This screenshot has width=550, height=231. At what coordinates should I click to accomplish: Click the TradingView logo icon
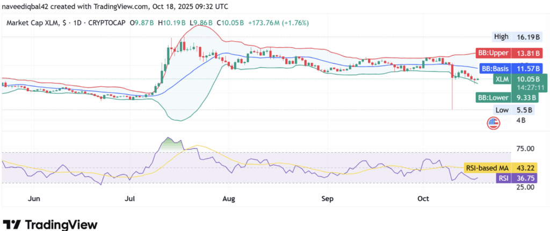click(x=12, y=224)
